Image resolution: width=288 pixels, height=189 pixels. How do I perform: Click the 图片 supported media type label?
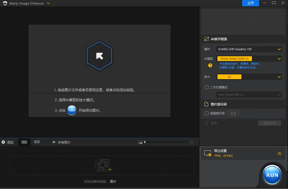coord(113,181)
